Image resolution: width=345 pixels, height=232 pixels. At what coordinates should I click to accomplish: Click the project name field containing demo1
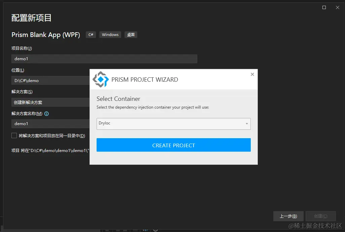click(104, 59)
